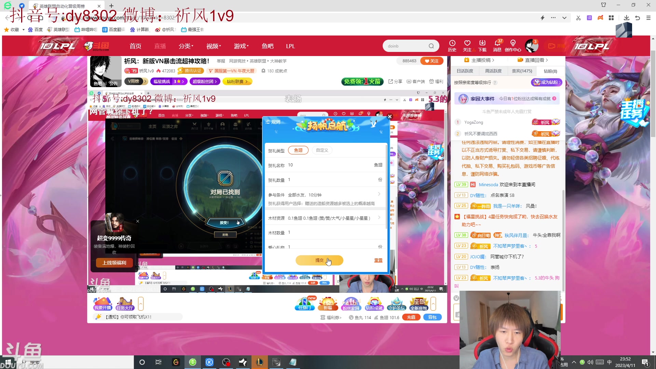Open the 创作中心 lightbulb icon

tap(513, 45)
